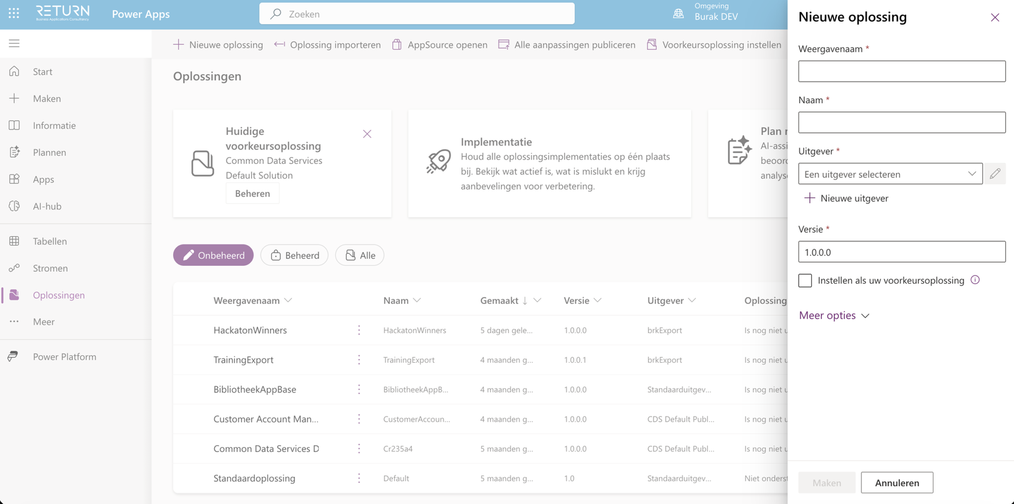Open Tabellen in the sidebar
The width and height of the screenshot is (1014, 504).
[x=76, y=241]
